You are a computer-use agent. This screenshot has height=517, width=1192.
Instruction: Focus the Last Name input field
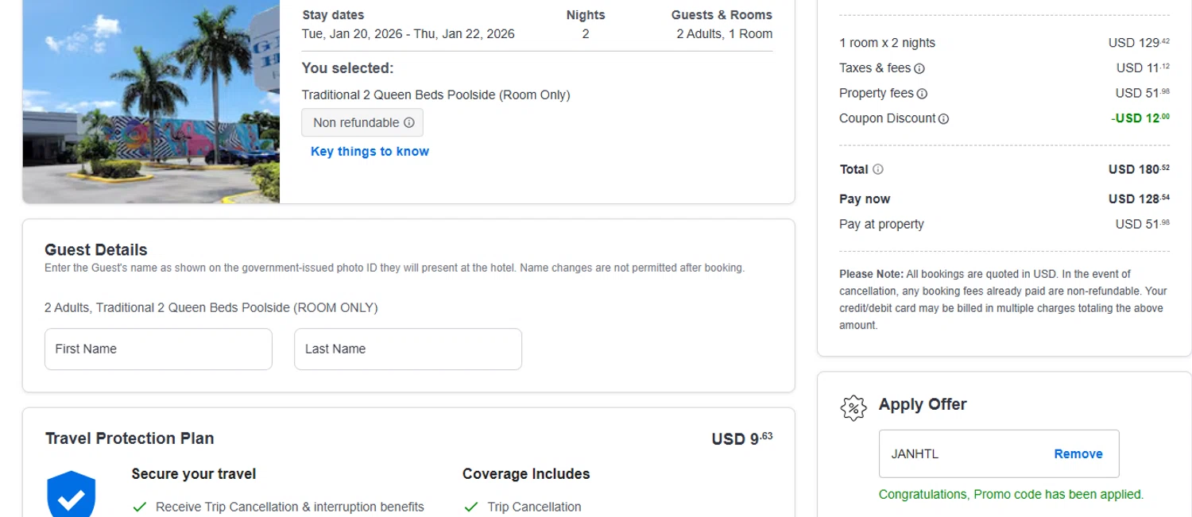[x=408, y=349]
